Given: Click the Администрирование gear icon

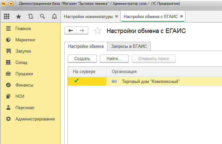Looking at the screenshot, I should tap(8, 119).
